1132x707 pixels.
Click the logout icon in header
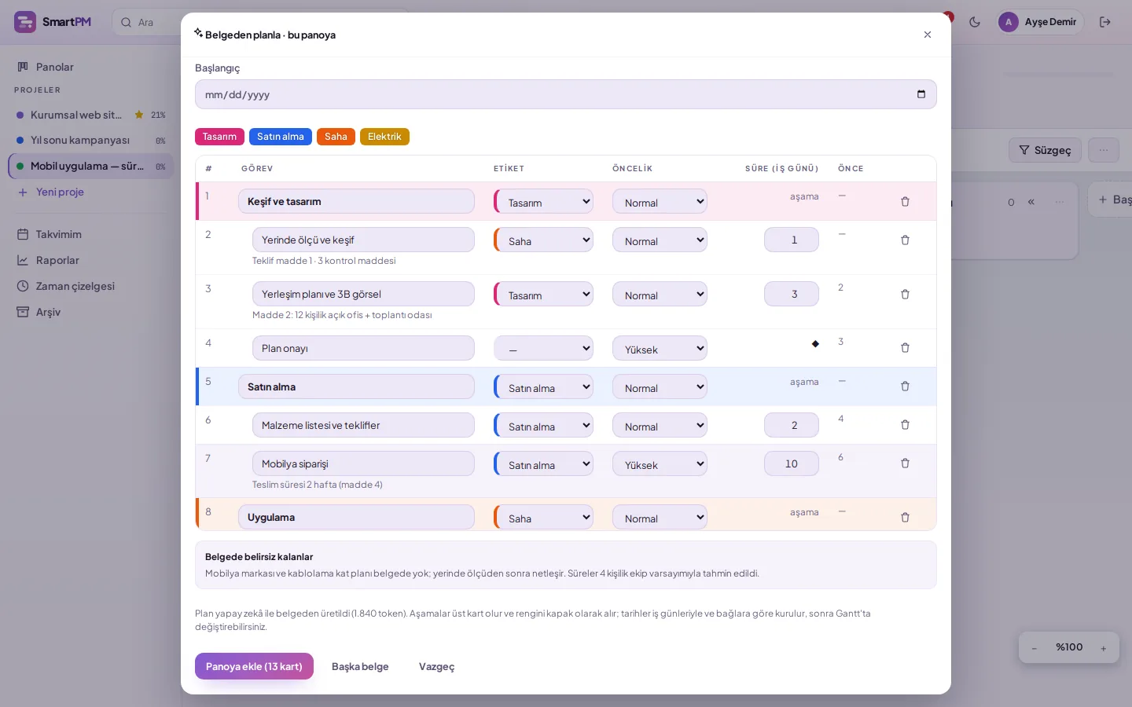[x=1105, y=22]
